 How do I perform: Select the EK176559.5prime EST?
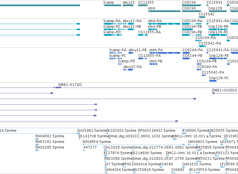pyautogui.click(x=195, y=173)
